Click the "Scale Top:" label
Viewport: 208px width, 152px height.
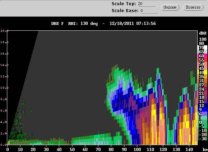tap(124, 4)
